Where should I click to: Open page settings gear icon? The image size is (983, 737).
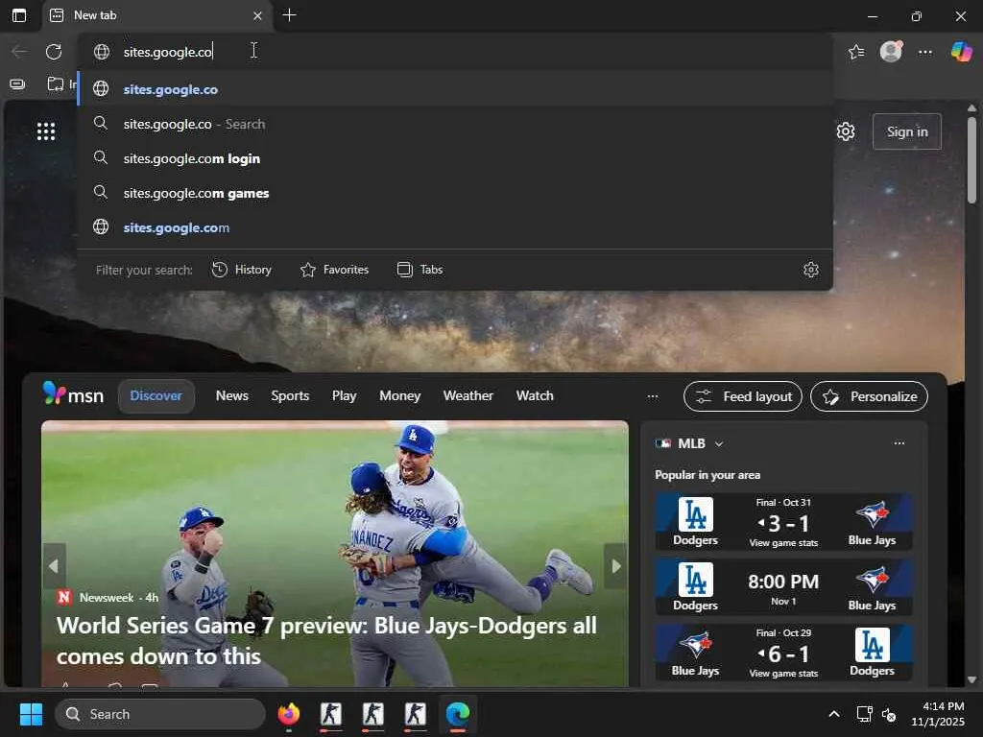[846, 131]
